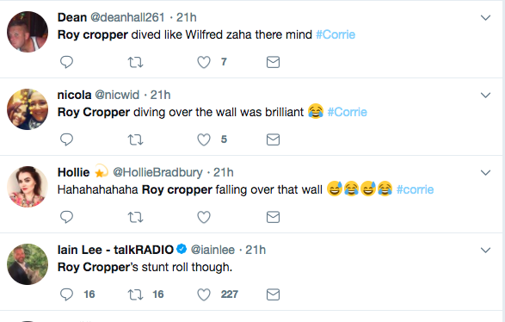Like Hollie's tweet about falling over wall
This screenshot has height=322, width=505.
pos(204,217)
